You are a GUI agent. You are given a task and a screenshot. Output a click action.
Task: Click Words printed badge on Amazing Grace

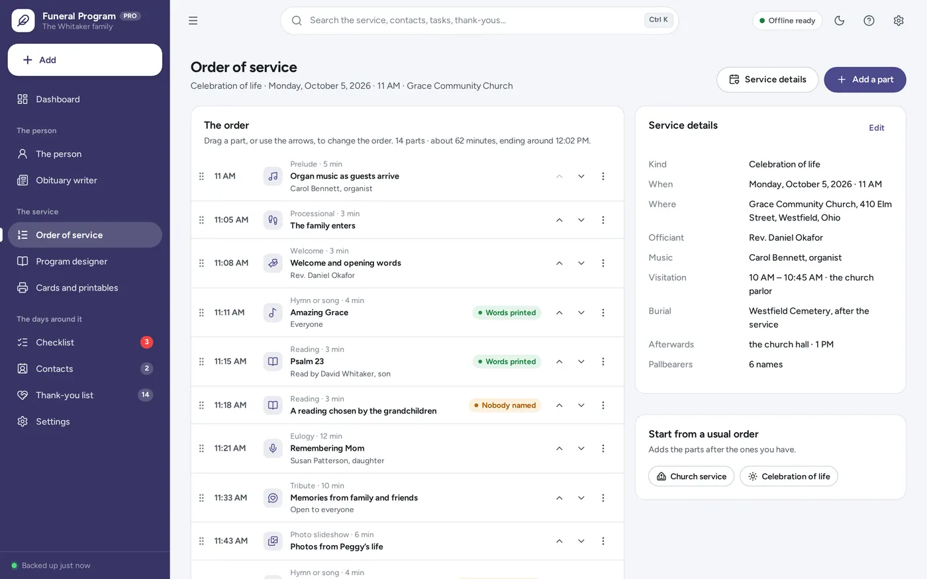click(507, 313)
